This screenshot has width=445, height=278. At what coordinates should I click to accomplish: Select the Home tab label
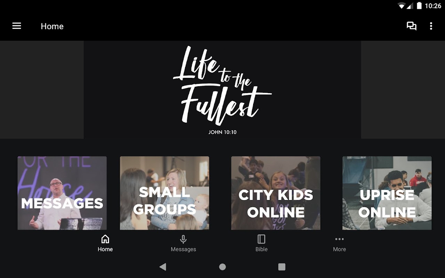pyautogui.click(x=105, y=249)
